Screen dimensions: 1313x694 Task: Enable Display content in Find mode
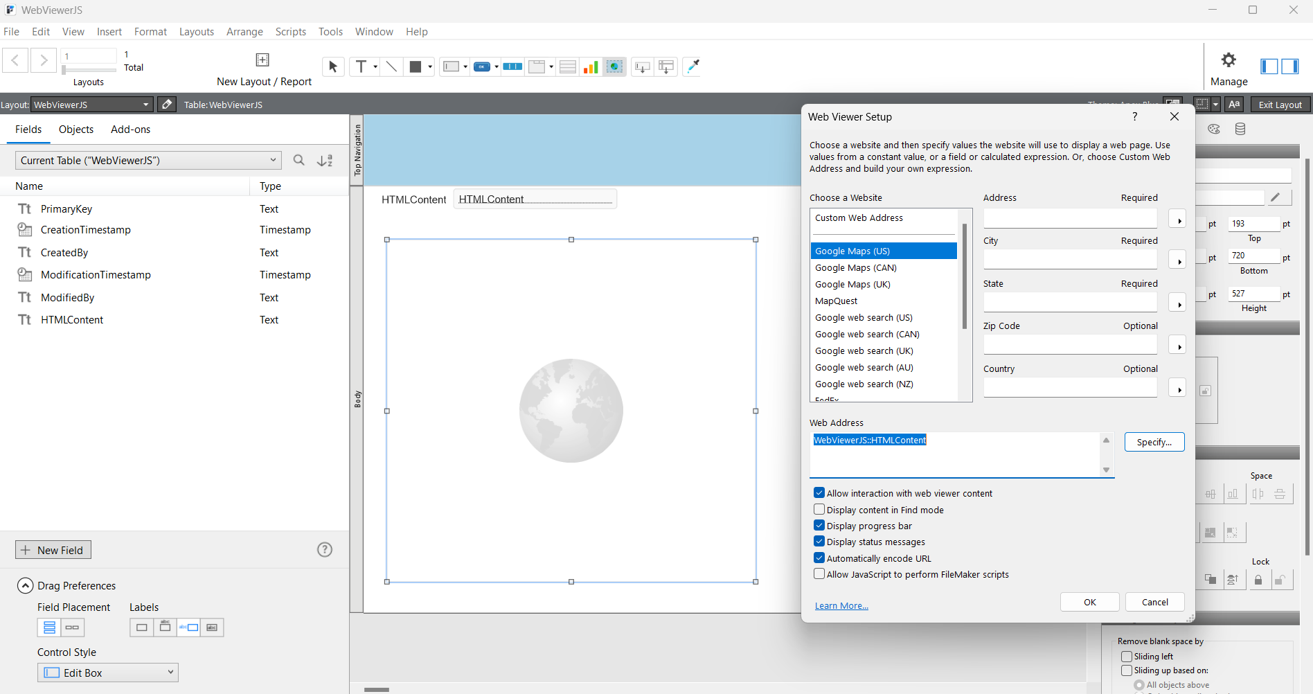click(x=819, y=510)
